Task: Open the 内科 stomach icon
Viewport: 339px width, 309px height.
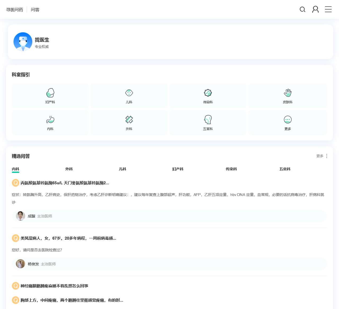Action: (x=50, y=120)
